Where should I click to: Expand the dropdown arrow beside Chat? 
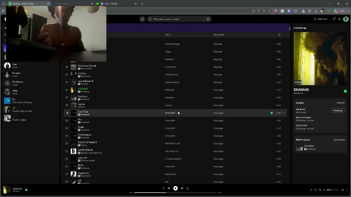[347, 11]
